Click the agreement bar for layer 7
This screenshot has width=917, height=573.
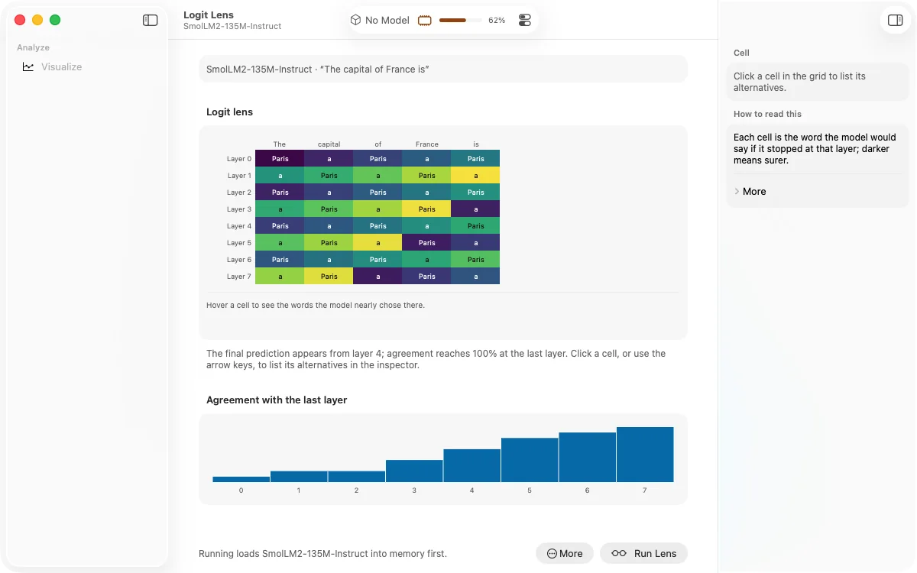645,455
